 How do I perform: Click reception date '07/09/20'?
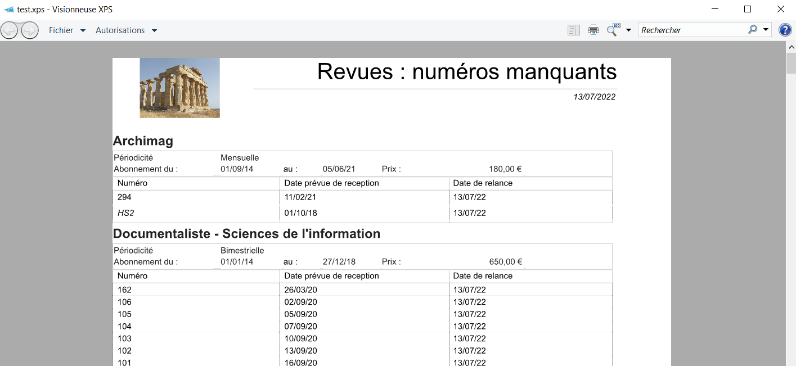pos(300,327)
